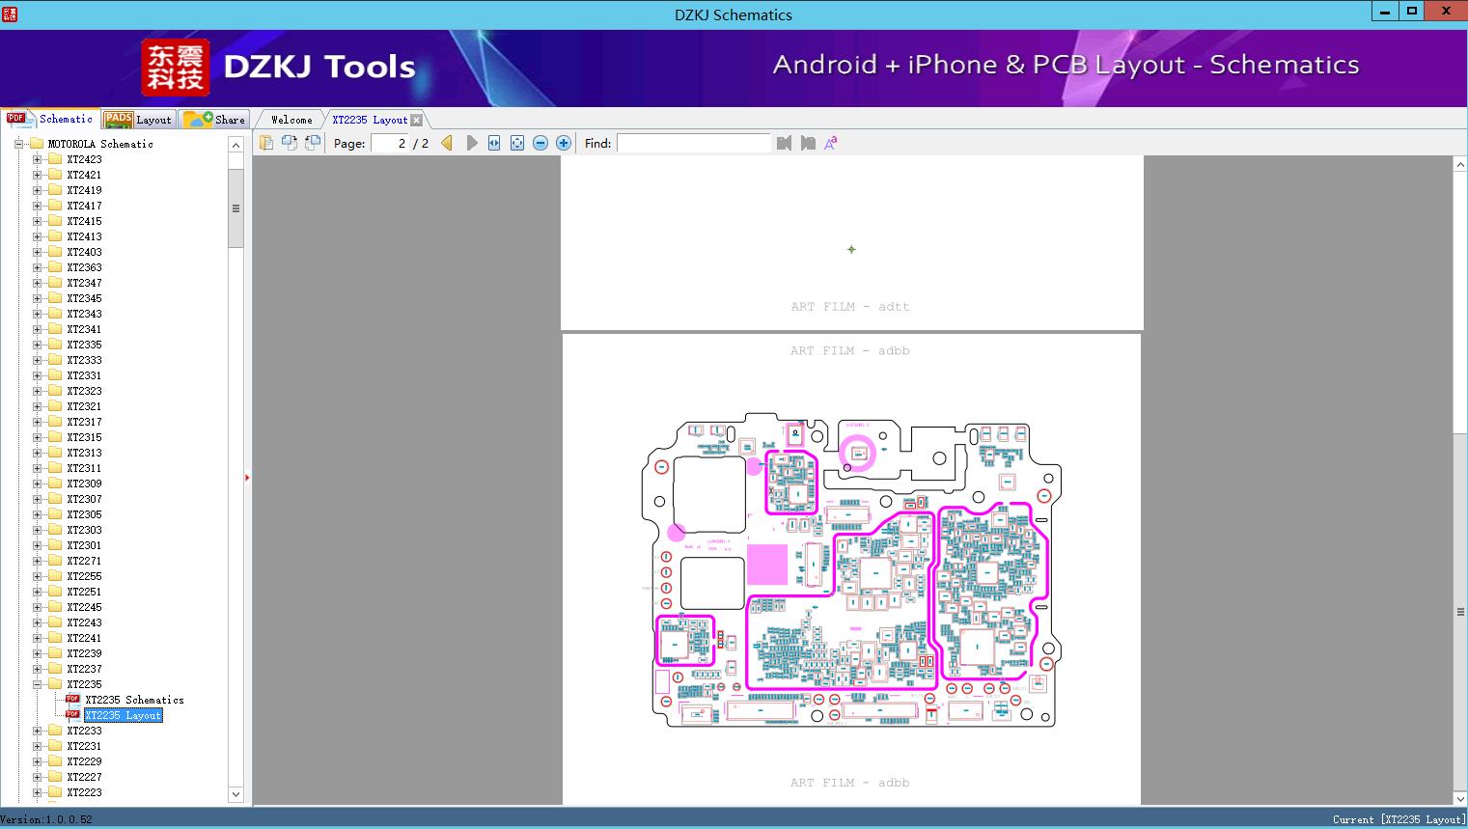The height and width of the screenshot is (829, 1468).
Task: Select the XT2235 Layout document tab
Action: click(370, 120)
